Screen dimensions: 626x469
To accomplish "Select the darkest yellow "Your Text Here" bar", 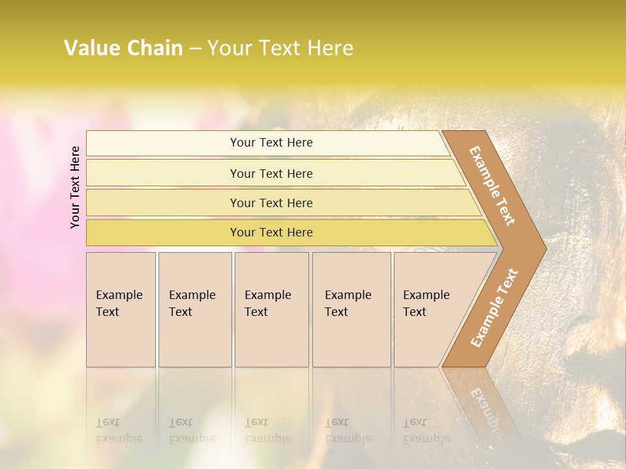I will tap(271, 233).
